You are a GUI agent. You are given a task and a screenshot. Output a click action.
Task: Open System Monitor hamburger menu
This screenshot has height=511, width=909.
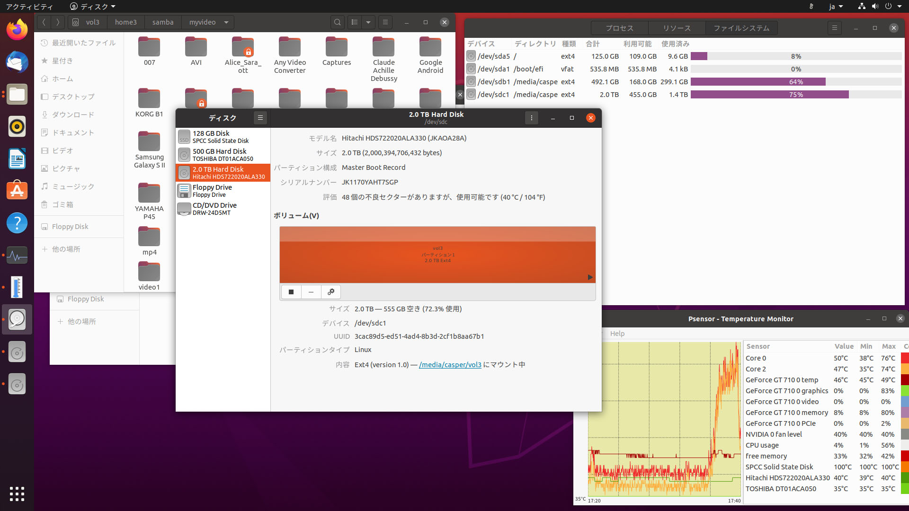click(835, 28)
